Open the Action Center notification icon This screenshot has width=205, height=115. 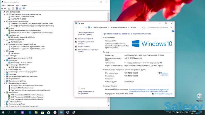(201, 112)
